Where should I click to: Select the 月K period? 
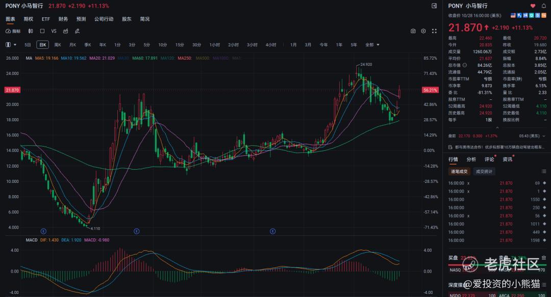[x=73, y=45]
